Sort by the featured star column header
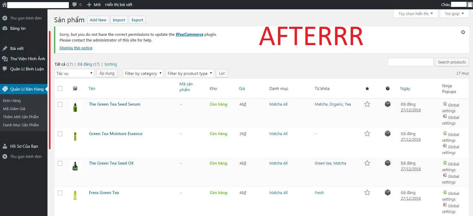 pos(367,88)
